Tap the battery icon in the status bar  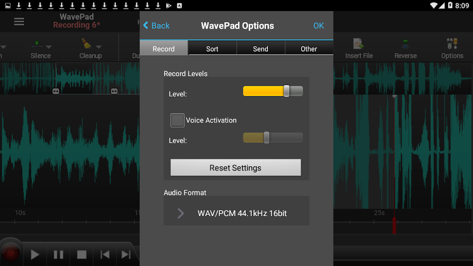point(450,6)
